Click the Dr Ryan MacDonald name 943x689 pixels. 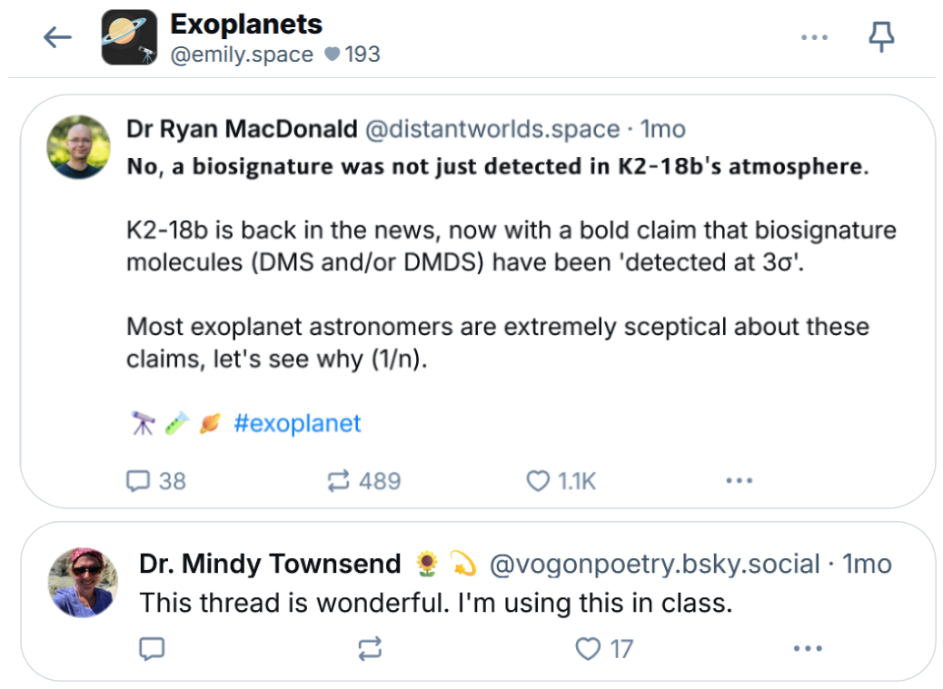pos(242,129)
